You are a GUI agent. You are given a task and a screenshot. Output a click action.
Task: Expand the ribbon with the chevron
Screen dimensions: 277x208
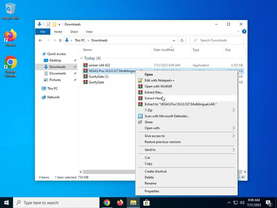pos(238,31)
